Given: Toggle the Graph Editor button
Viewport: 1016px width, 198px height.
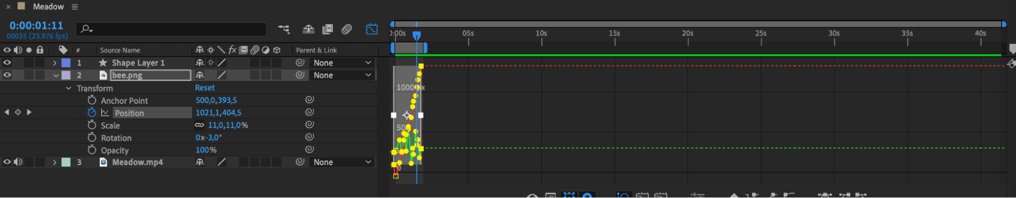Looking at the screenshot, I should coord(372,29).
